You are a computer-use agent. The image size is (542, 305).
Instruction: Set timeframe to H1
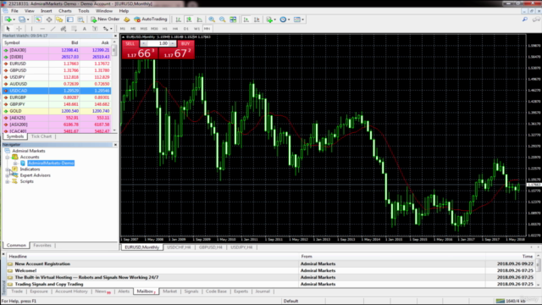[x=165, y=29]
